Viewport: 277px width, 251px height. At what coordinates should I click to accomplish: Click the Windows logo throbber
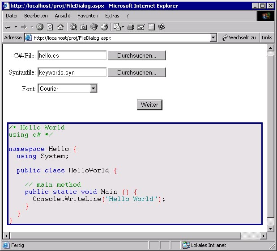click(266, 16)
